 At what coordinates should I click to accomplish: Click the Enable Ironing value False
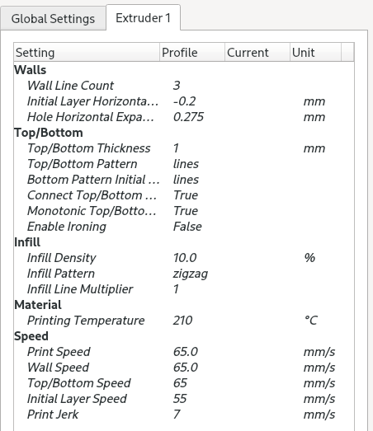[187, 227]
